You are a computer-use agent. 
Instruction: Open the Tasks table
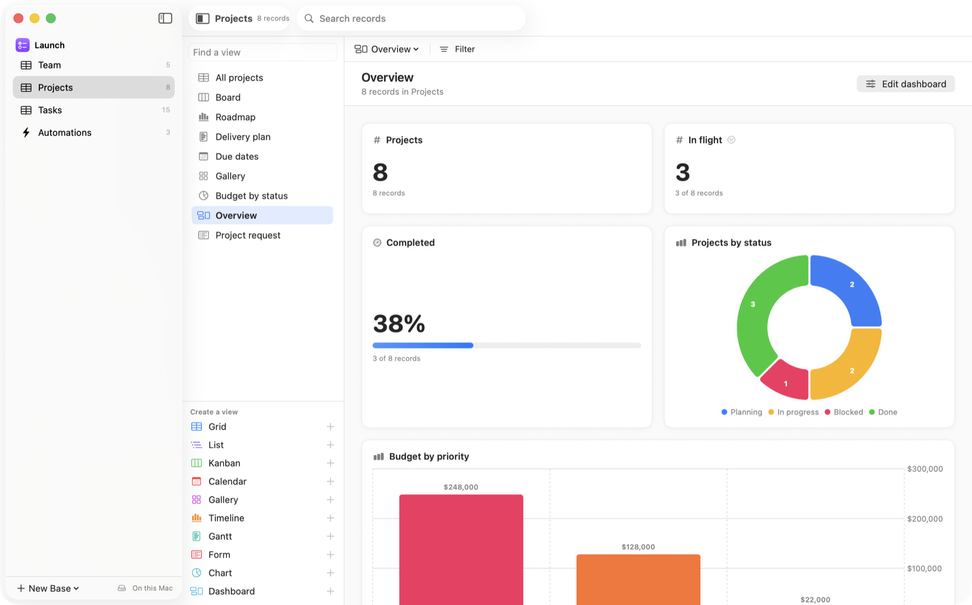[94, 110]
